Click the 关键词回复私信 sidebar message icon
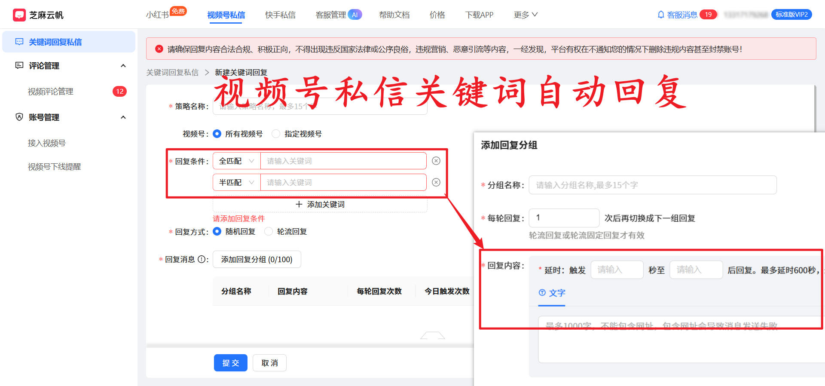825x386 pixels. coord(19,42)
